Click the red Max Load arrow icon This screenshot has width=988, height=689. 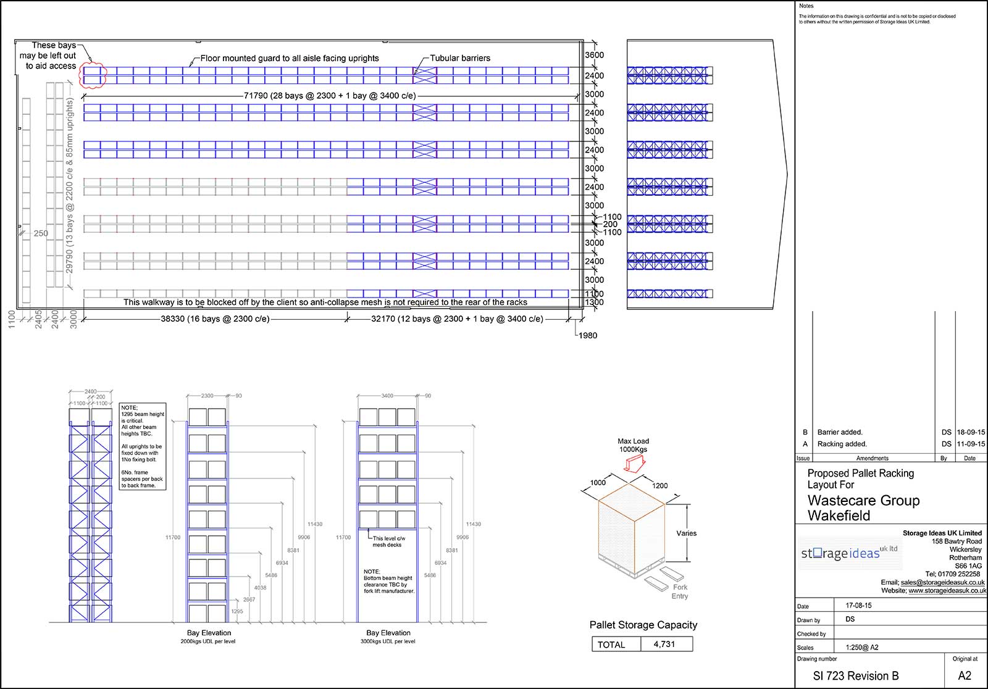634,463
